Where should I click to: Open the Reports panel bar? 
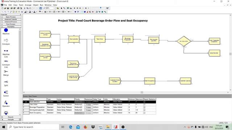[11, 117]
